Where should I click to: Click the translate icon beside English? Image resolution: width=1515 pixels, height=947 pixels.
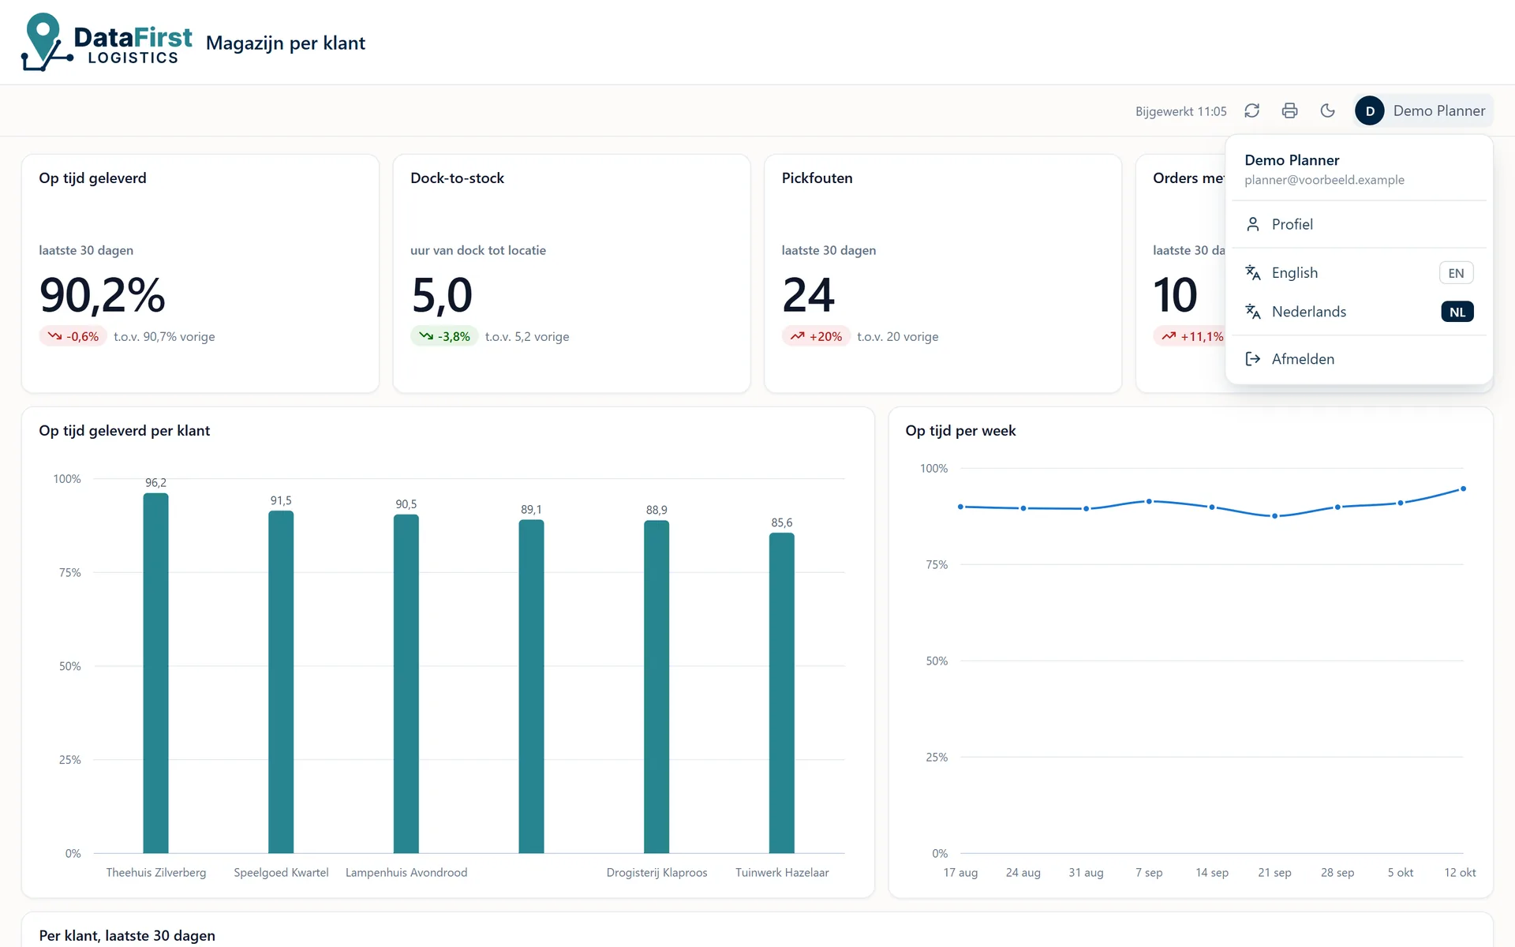tap(1252, 273)
